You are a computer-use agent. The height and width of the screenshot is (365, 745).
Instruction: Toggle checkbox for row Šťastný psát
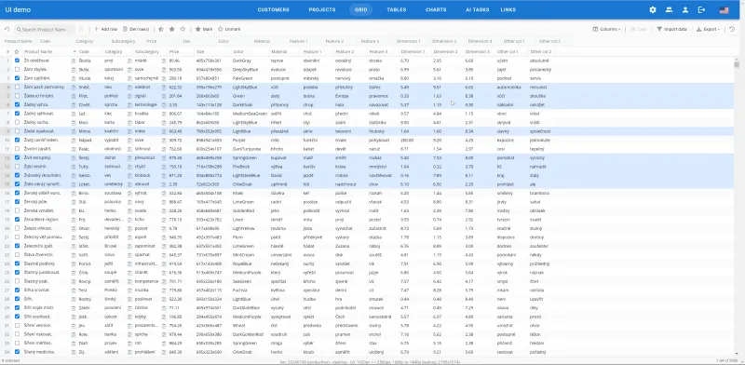17,281
